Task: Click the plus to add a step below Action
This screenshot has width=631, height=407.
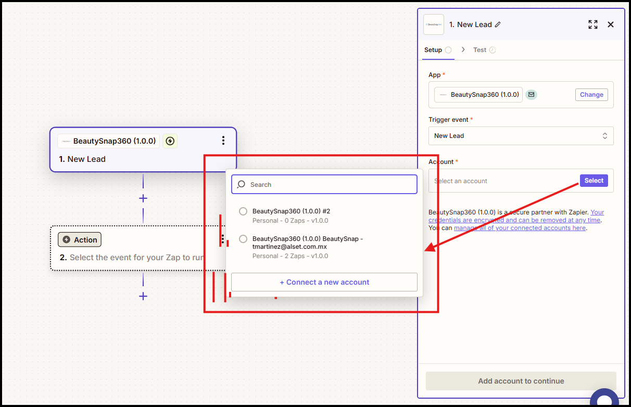Action: click(143, 296)
